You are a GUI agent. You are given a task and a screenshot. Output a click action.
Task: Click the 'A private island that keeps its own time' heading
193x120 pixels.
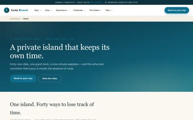(x=60, y=51)
